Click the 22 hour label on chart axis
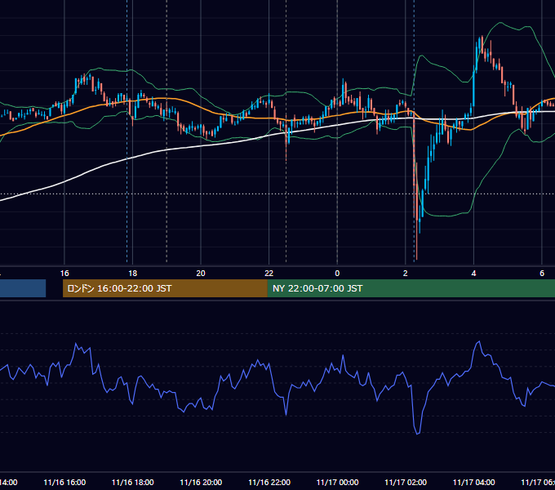The height and width of the screenshot is (490, 555). coord(269,274)
